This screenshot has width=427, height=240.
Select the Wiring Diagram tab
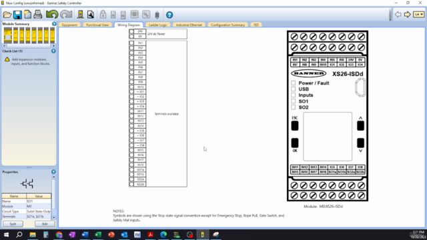click(x=129, y=25)
